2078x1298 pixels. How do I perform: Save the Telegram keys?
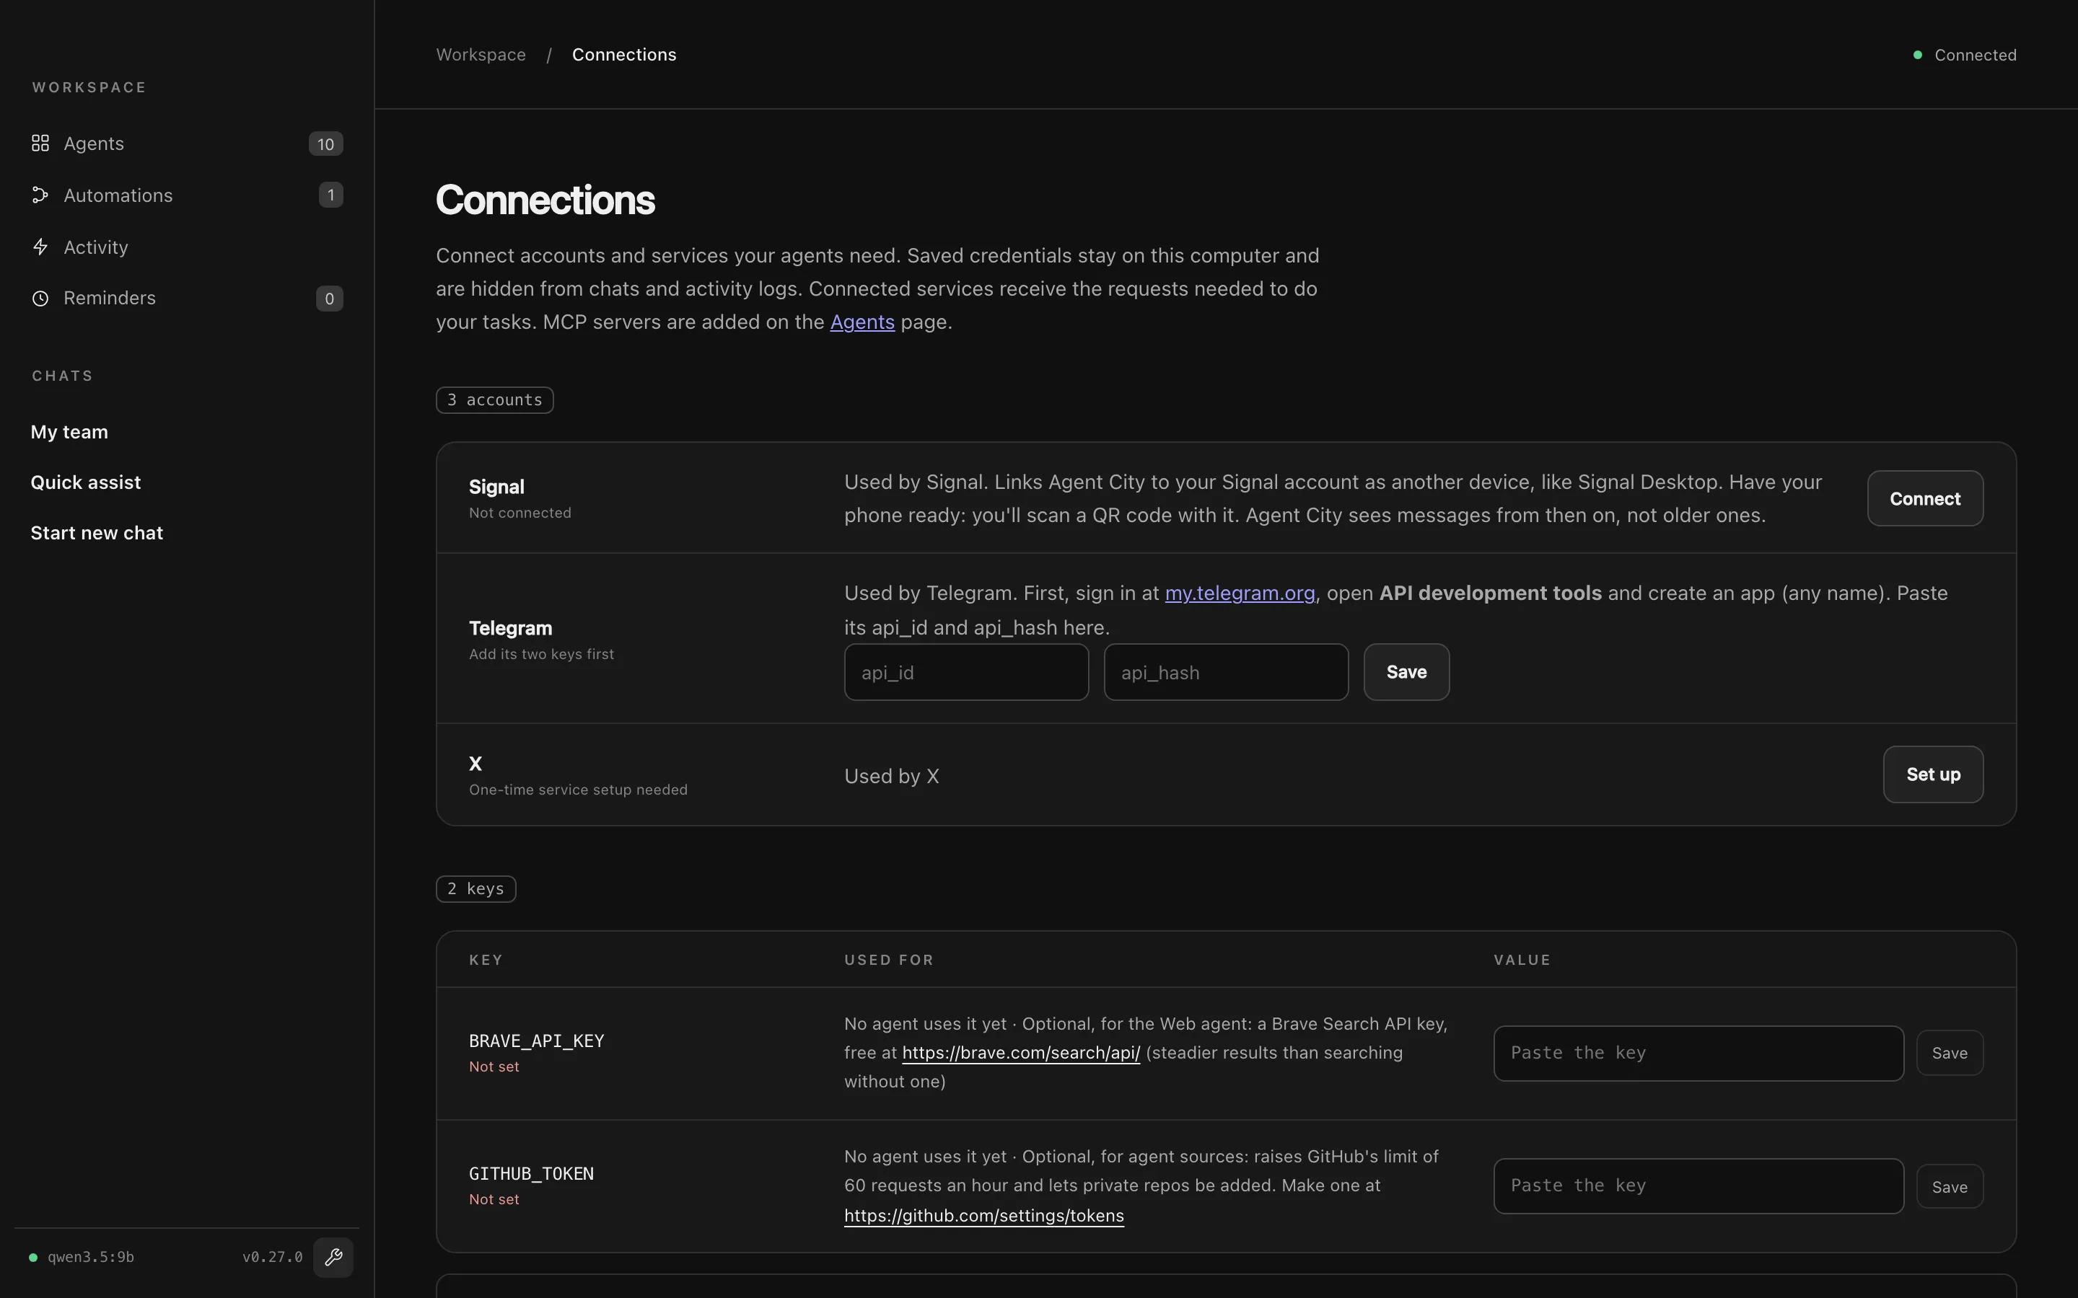coord(1406,672)
